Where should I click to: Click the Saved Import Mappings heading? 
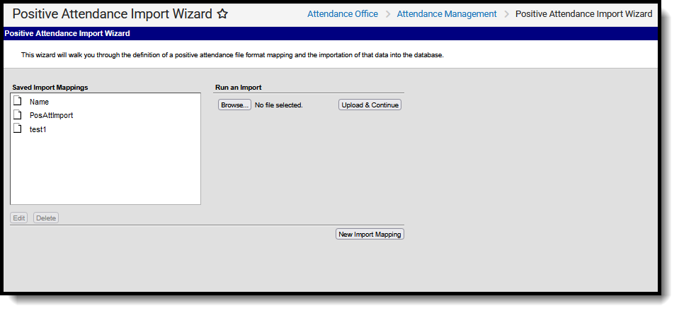(x=50, y=88)
